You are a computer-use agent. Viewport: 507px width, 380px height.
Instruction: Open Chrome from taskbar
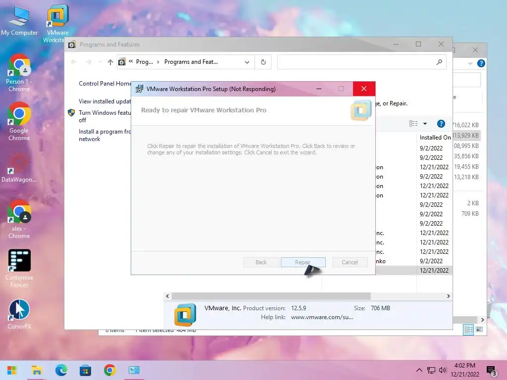click(x=109, y=370)
